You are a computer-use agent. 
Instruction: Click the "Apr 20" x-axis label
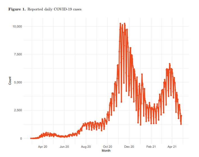pyautogui.click(x=43, y=147)
